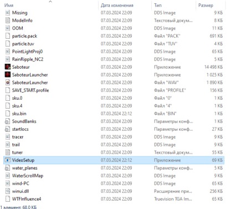Select the RainRipple_NC2 file name
Image resolution: width=230 pixels, height=209 pixels.
click(x=28, y=59)
